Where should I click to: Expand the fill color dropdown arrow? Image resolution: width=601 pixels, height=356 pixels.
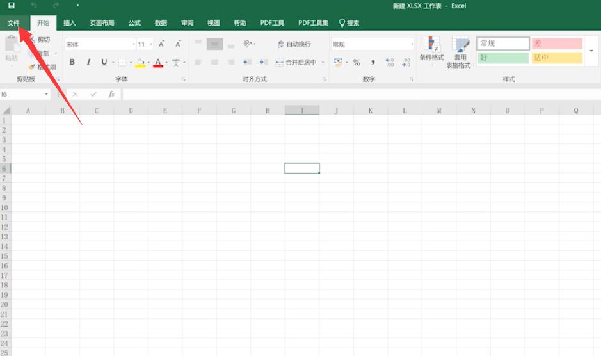pos(148,62)
